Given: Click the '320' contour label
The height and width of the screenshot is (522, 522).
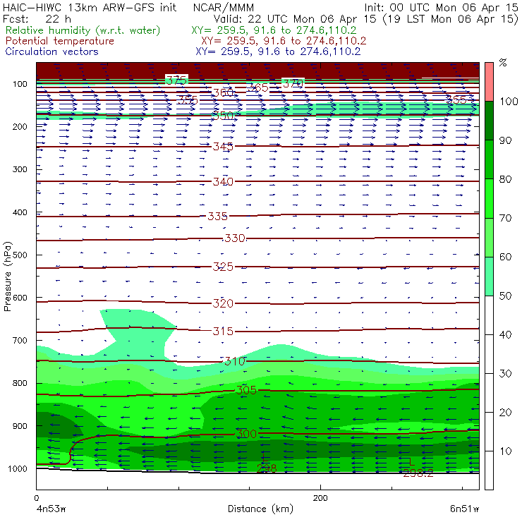Looking at the screenshot, I should tap(223, 303).
